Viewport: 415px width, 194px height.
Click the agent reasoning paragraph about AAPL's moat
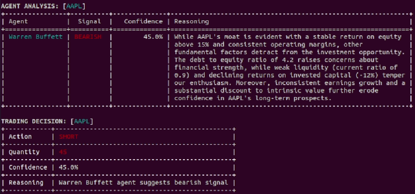(x=288, y=67)
